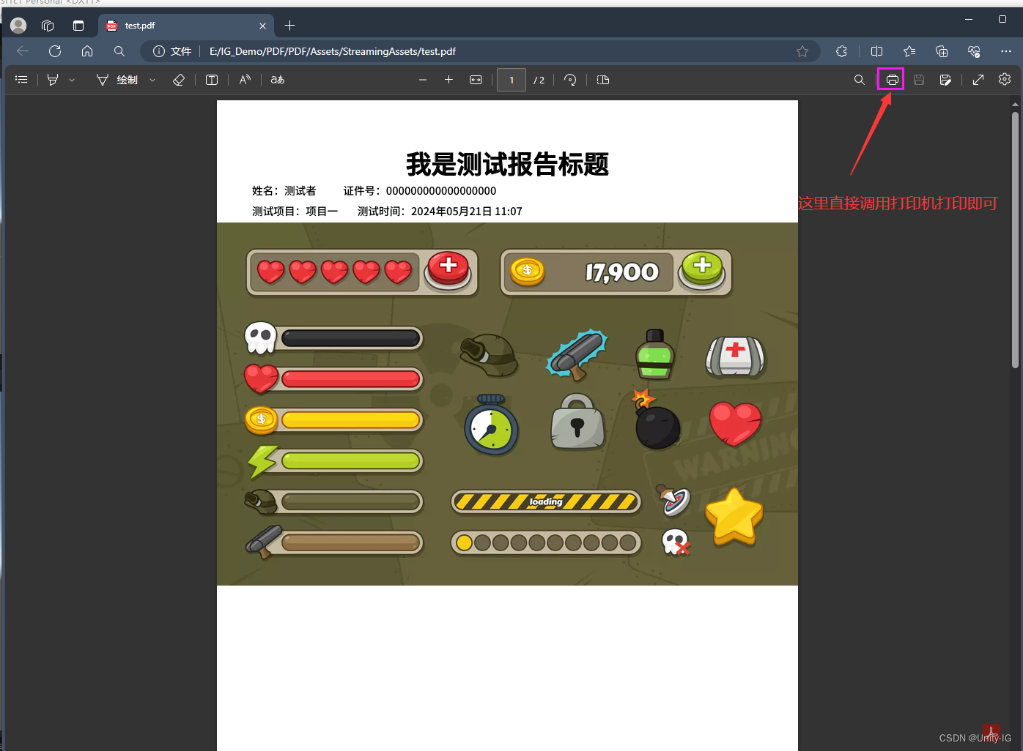
Task: Show the PDF table of contents
Action: [x=21, y=80]
